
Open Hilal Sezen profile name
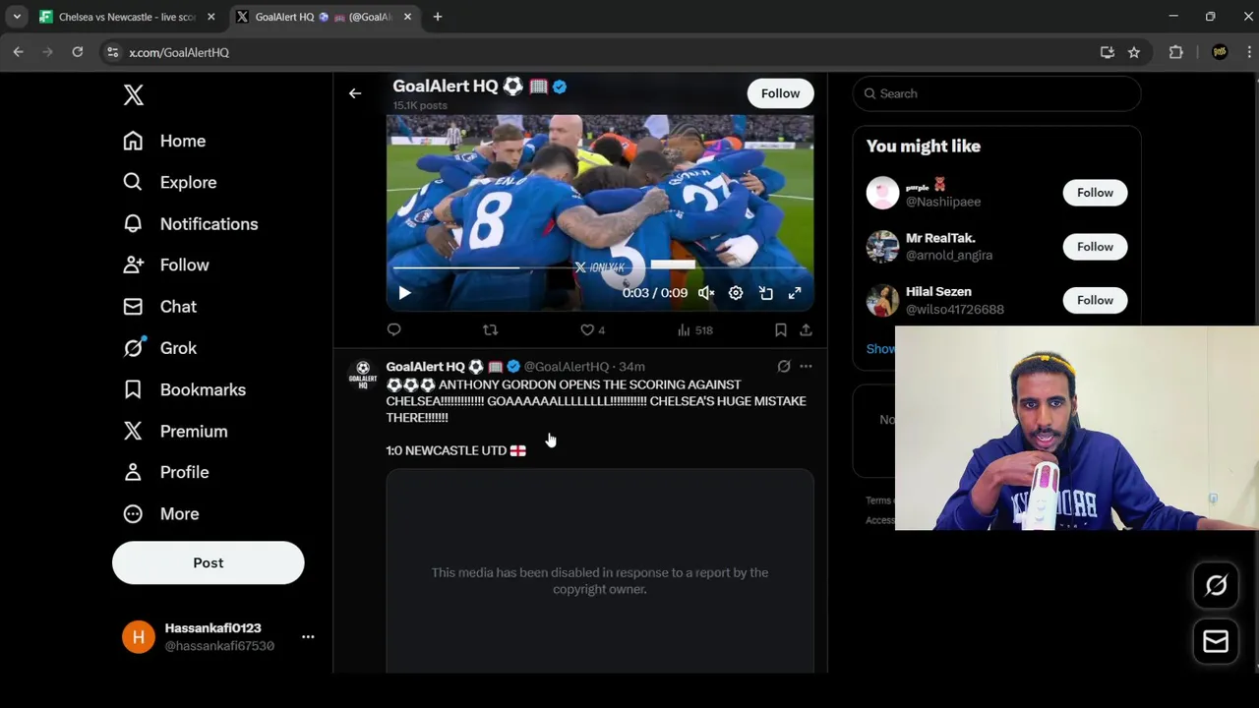[x=938, y=292]
